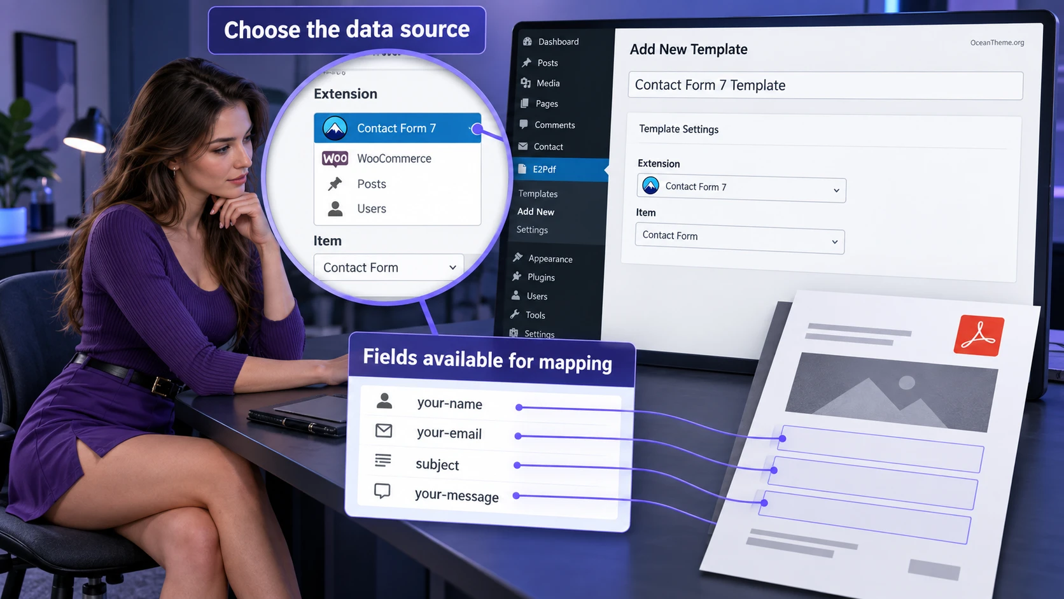Open the Extension dropdown in Template Settings
Viewport: 1064px width, 599px height.
(741, 188)
